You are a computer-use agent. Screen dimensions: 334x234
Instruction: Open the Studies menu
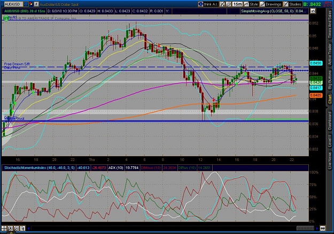pyautogui.click(x=292, y=4)
